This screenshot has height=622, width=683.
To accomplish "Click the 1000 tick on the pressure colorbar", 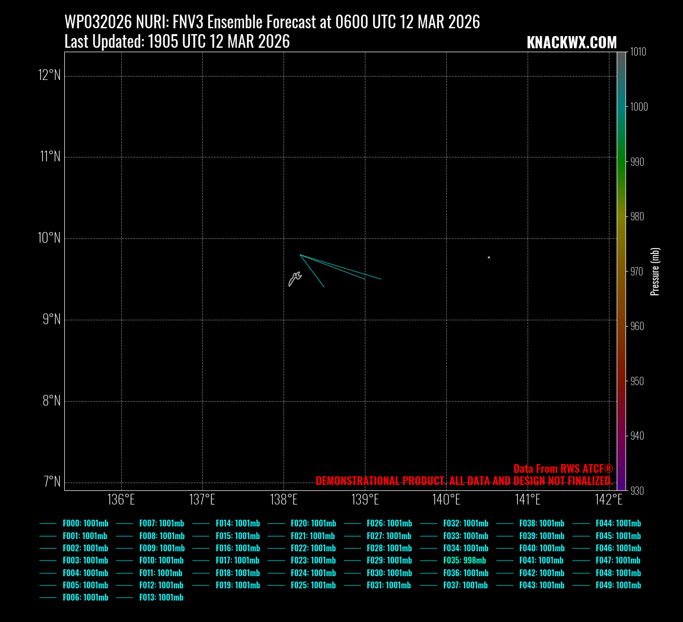I will coord(639,107).
